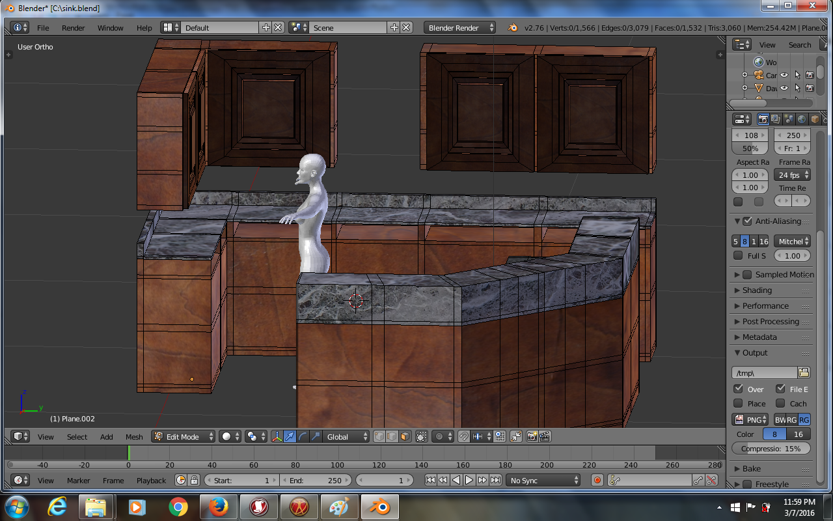Open the timeline editor type selector
833x521 pixels.
[x=21, y=480]
